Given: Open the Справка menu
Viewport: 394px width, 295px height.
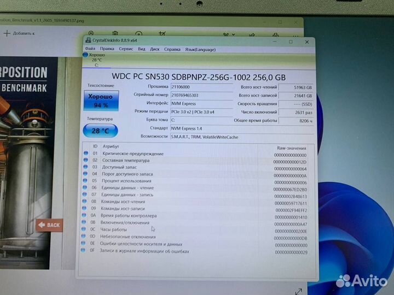Looking at the screenshot, I should pos(172,49).
